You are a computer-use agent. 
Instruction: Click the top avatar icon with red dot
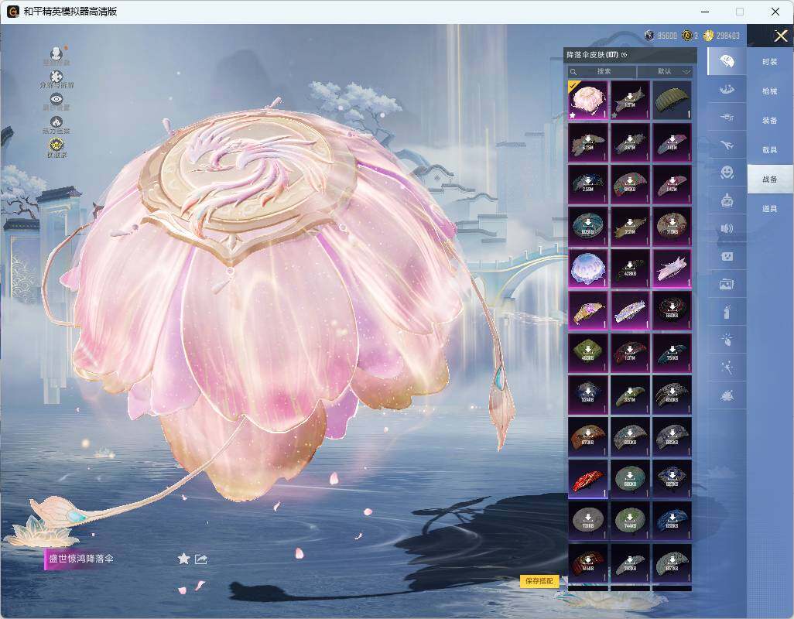tap(56, 55)
